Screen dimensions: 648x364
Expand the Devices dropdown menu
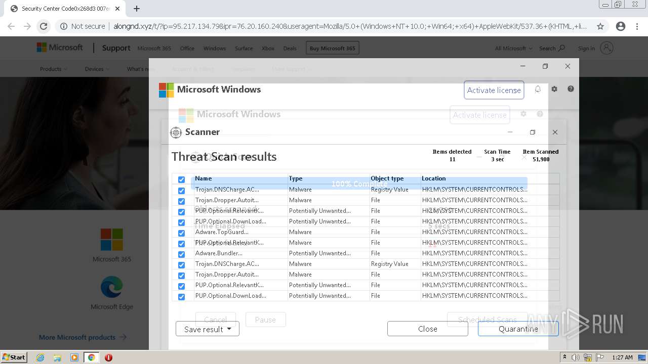97,69
